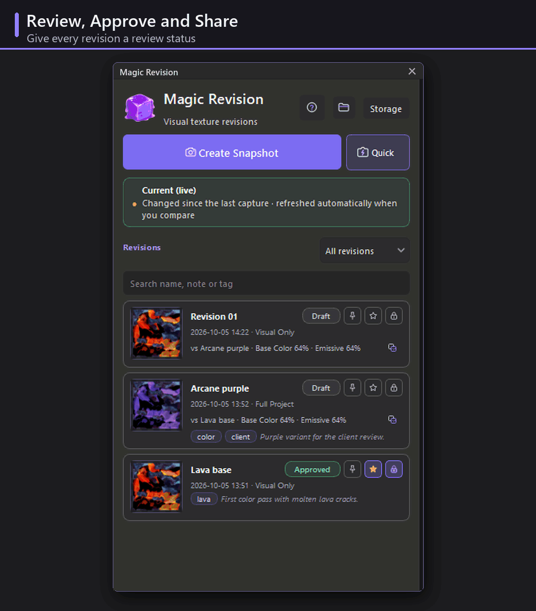Image resolution: width=536 pixels, height=611 pixels.
Task: Focus the Search name, note or tag field
Action: click(267, 284)
